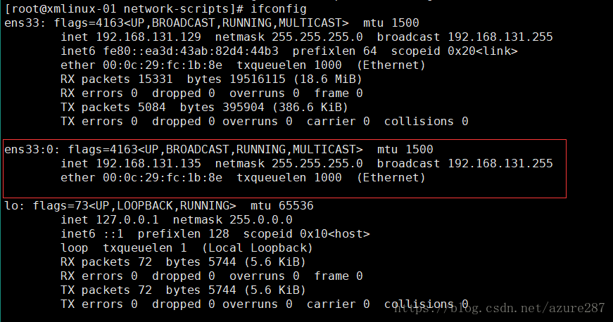The width and height of the screenshot is (613, 322).
Task: Click "RX packets 15331" counter
Action: tap(117, 79)
